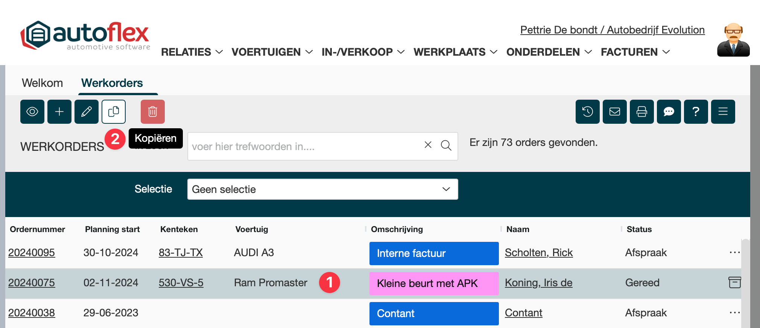This screenshot has width=760, height=328.
Task: Click the eye view werkorder icon
Action: 32,112
